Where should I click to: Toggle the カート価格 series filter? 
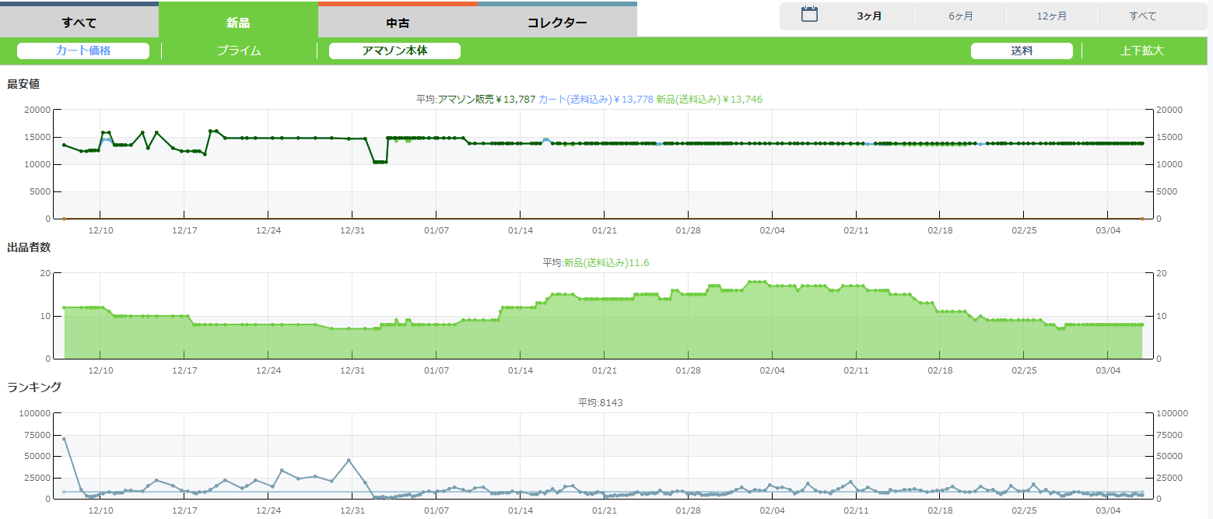[83, 51]
